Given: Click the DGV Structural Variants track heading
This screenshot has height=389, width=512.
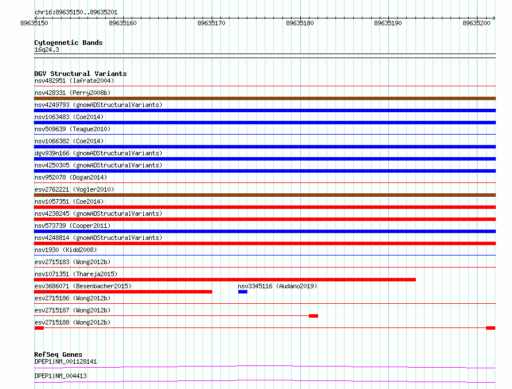Looking at the screenshot, I should pyautogui.click(x=81, y=74).
